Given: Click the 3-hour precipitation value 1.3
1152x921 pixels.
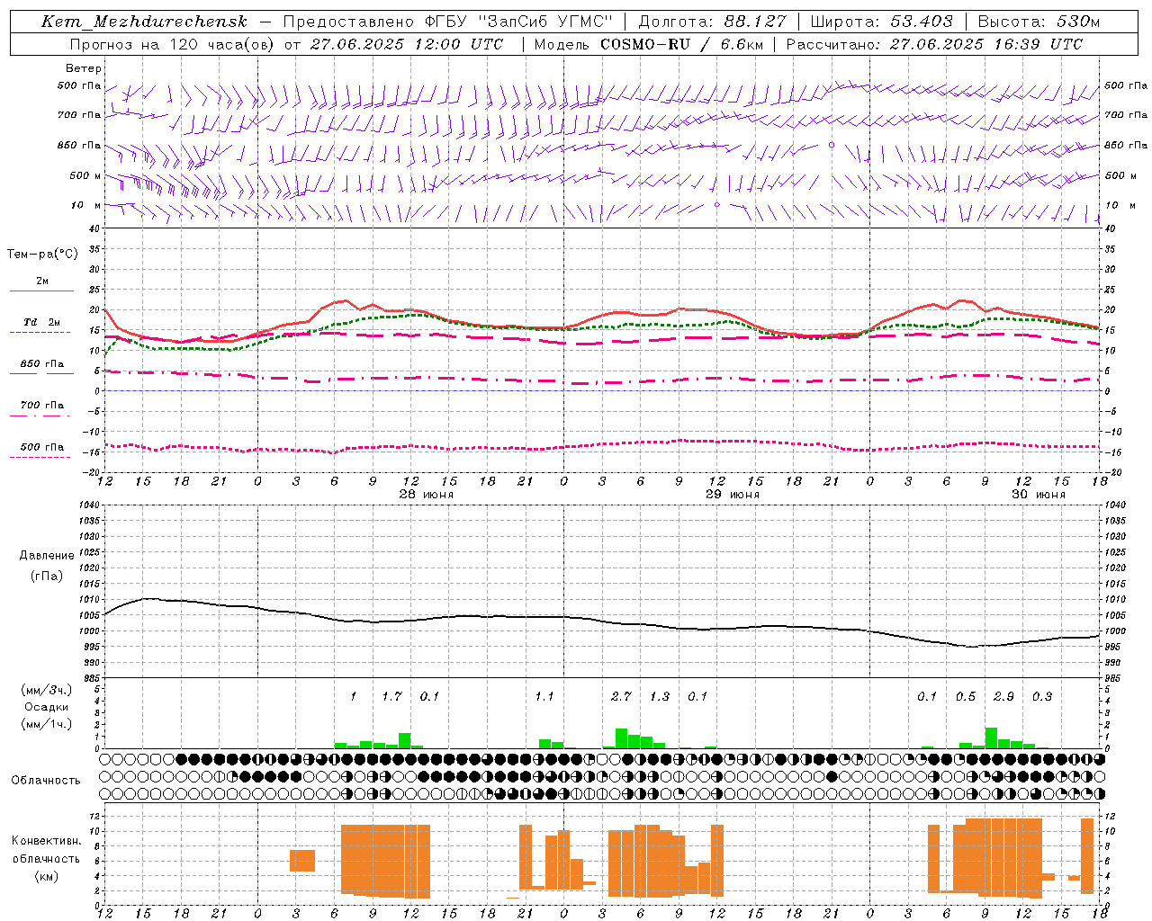Looking at the screenshot, I should tap(660, 696).
